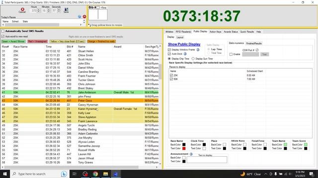This screenshot has height=178, width=318.
Task: Click the red remove race icon
Action: [x=84, y=16]
